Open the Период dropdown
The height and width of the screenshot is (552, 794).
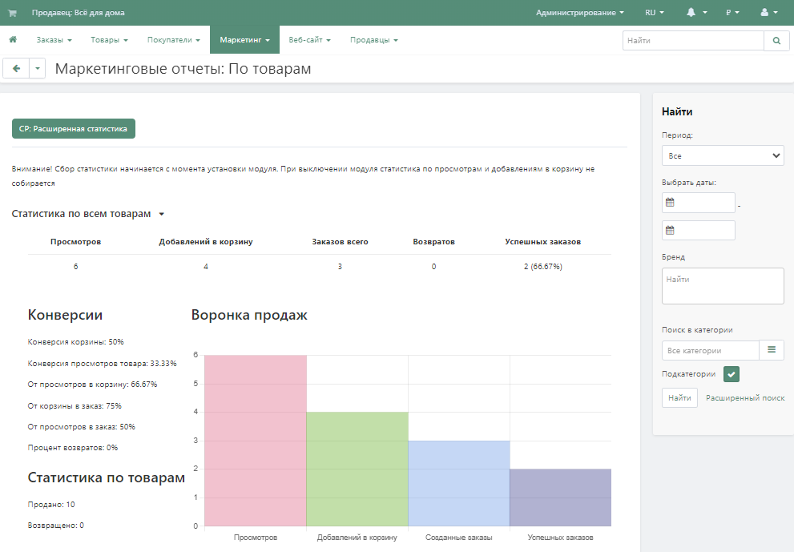(x=723, y=155)
